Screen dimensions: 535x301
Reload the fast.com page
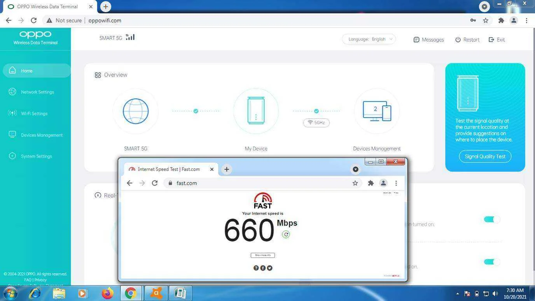tap(155, 183)
